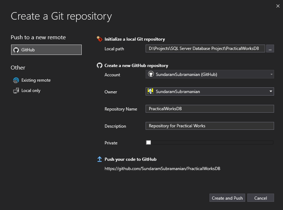The height and width of the screenshot is (210, 283).
Task: Click into the Repository Name field
Action: [x=209, y=109]
